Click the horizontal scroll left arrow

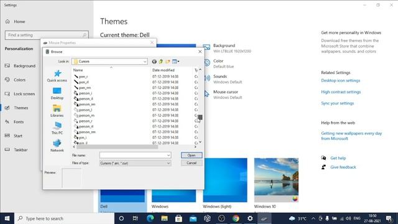74,147
